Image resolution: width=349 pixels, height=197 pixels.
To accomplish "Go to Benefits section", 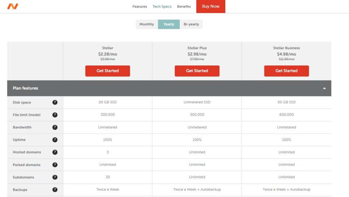I will point(184,6).
